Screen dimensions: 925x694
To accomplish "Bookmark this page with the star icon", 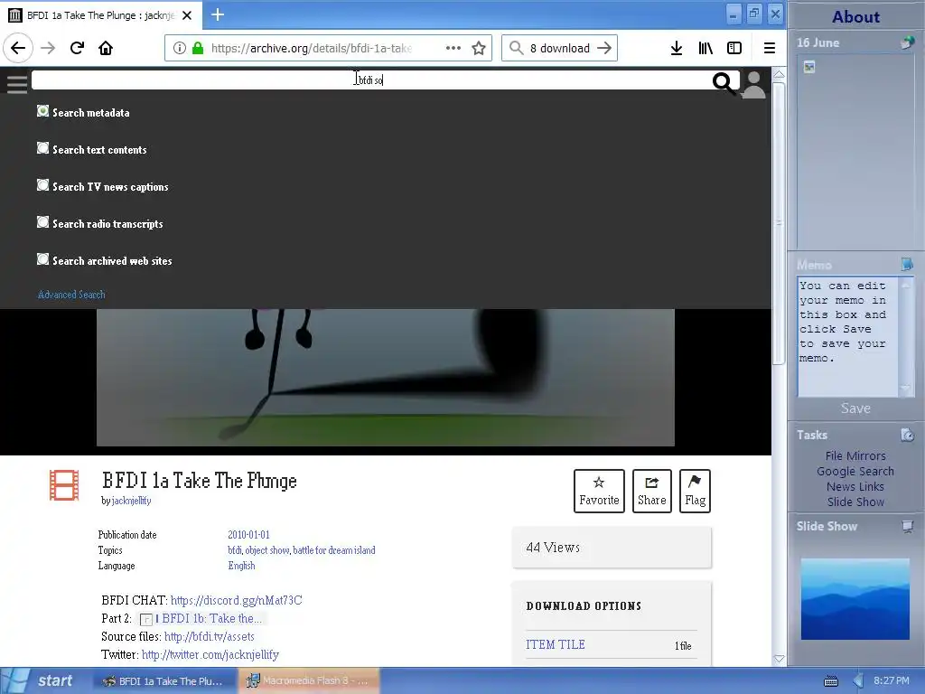I will [x=479, y=48].
